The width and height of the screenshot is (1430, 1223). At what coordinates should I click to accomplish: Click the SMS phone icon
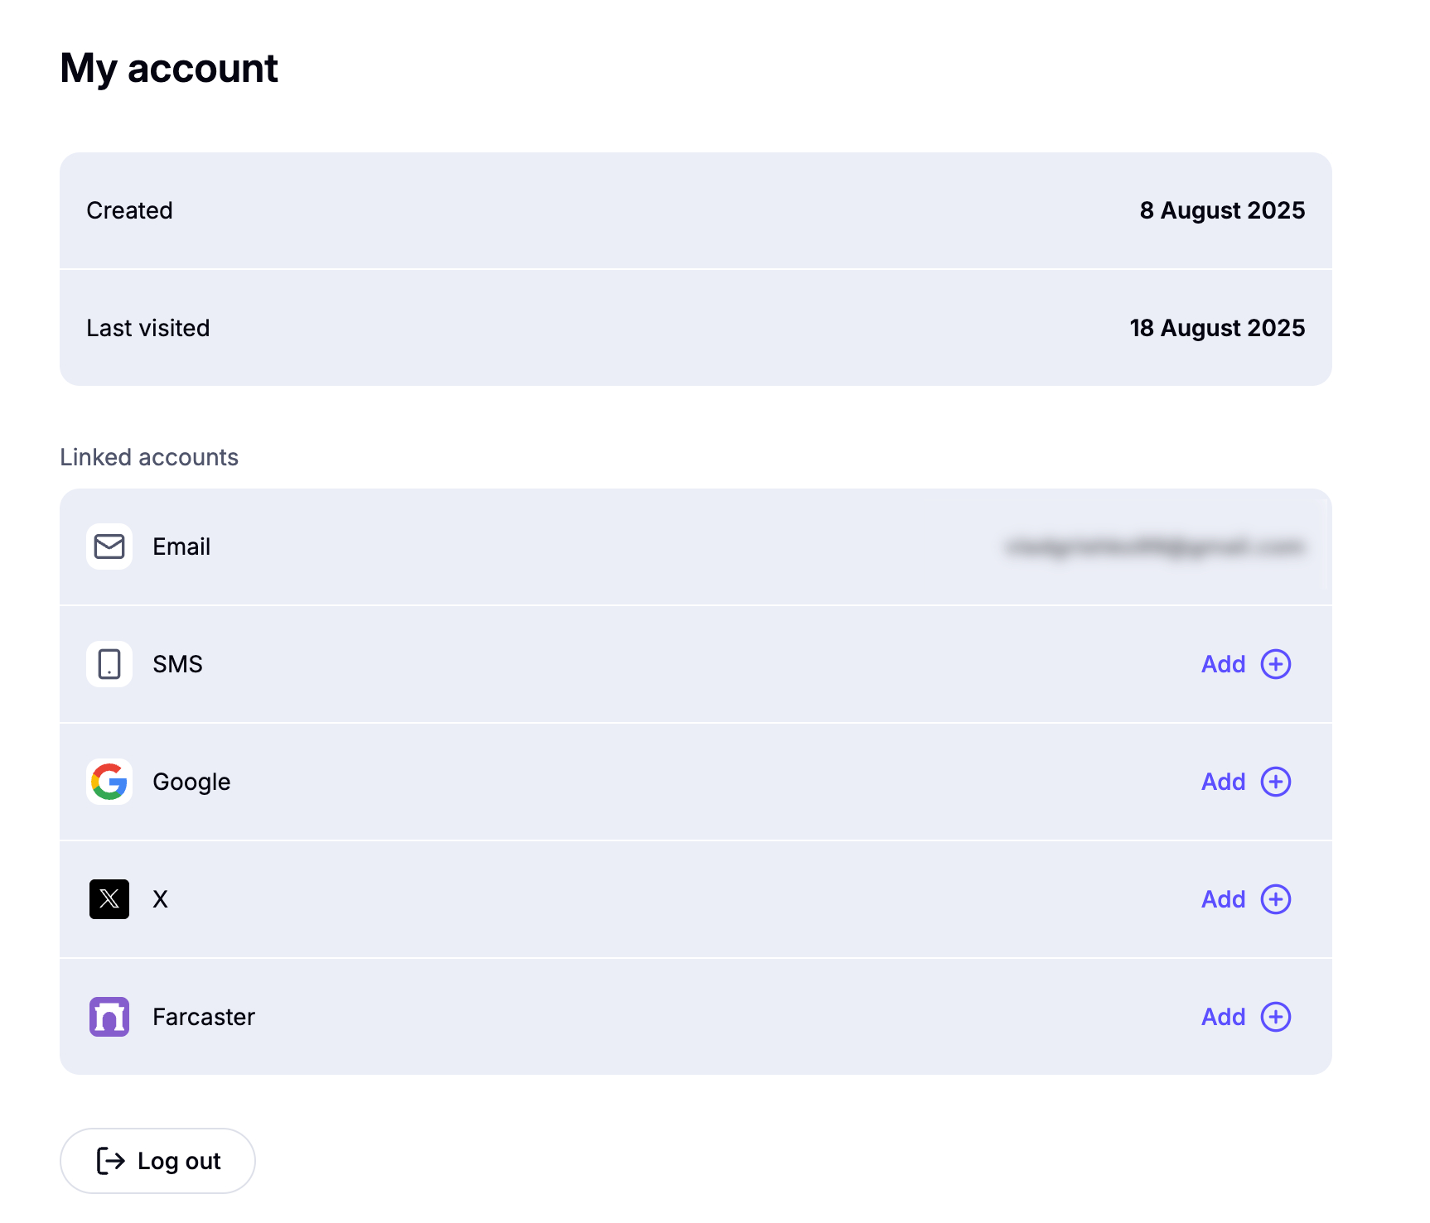tap(109, 664)
